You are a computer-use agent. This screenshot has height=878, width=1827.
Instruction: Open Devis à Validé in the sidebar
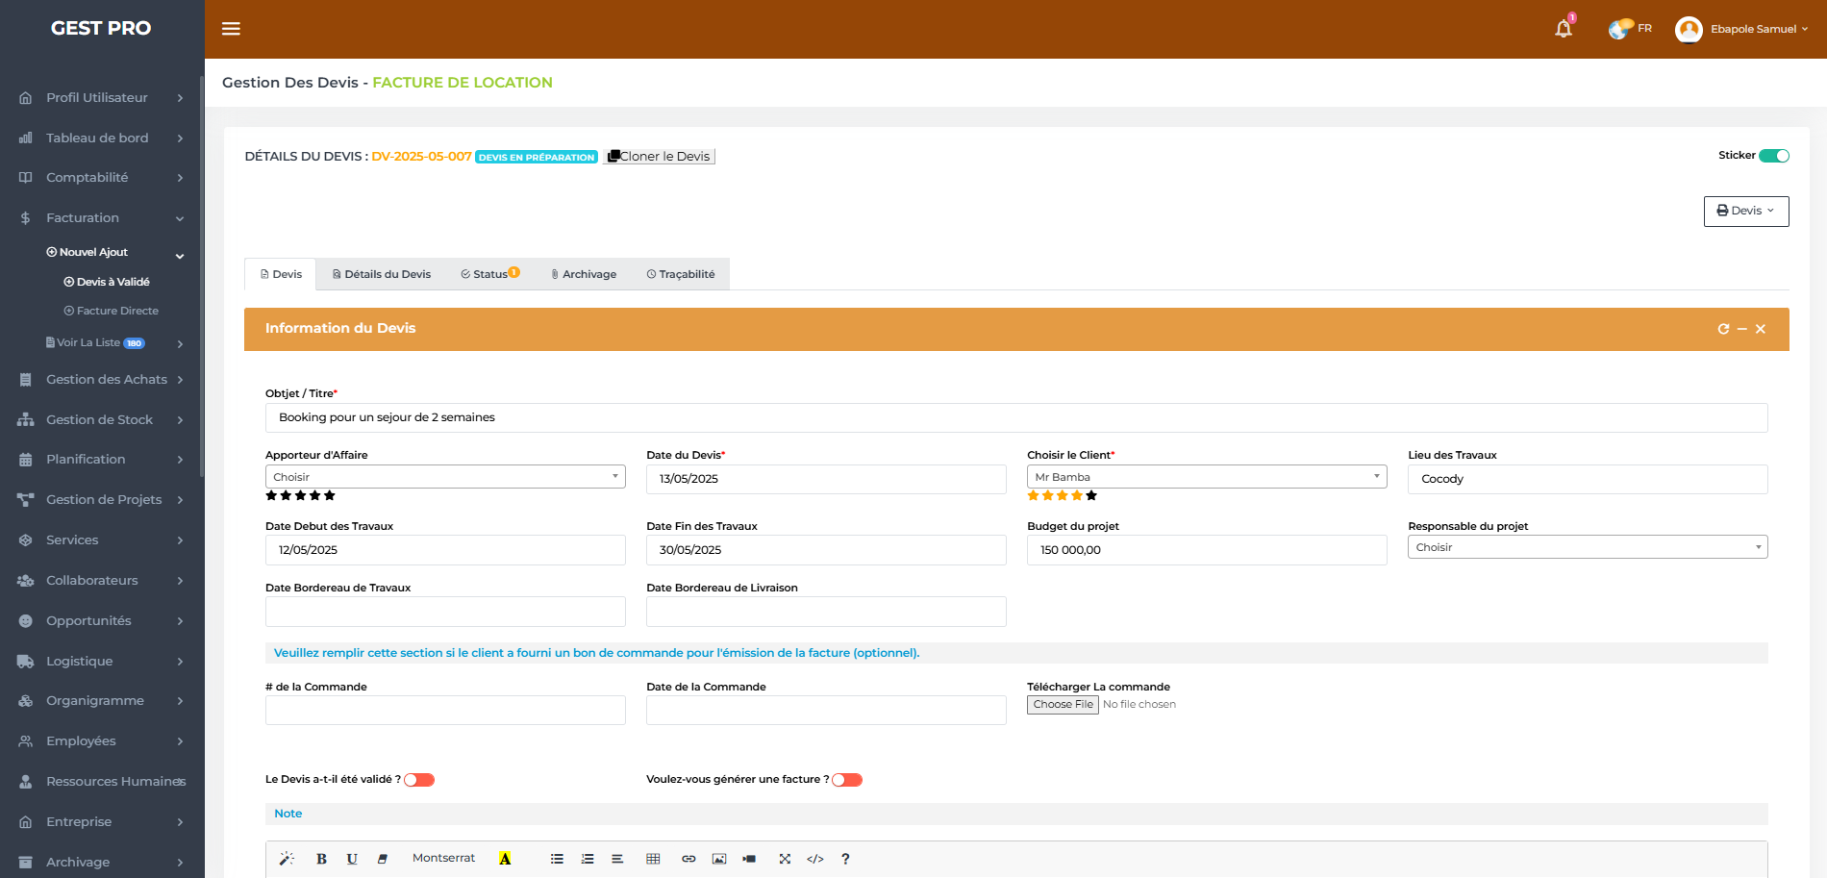[107, 282]
